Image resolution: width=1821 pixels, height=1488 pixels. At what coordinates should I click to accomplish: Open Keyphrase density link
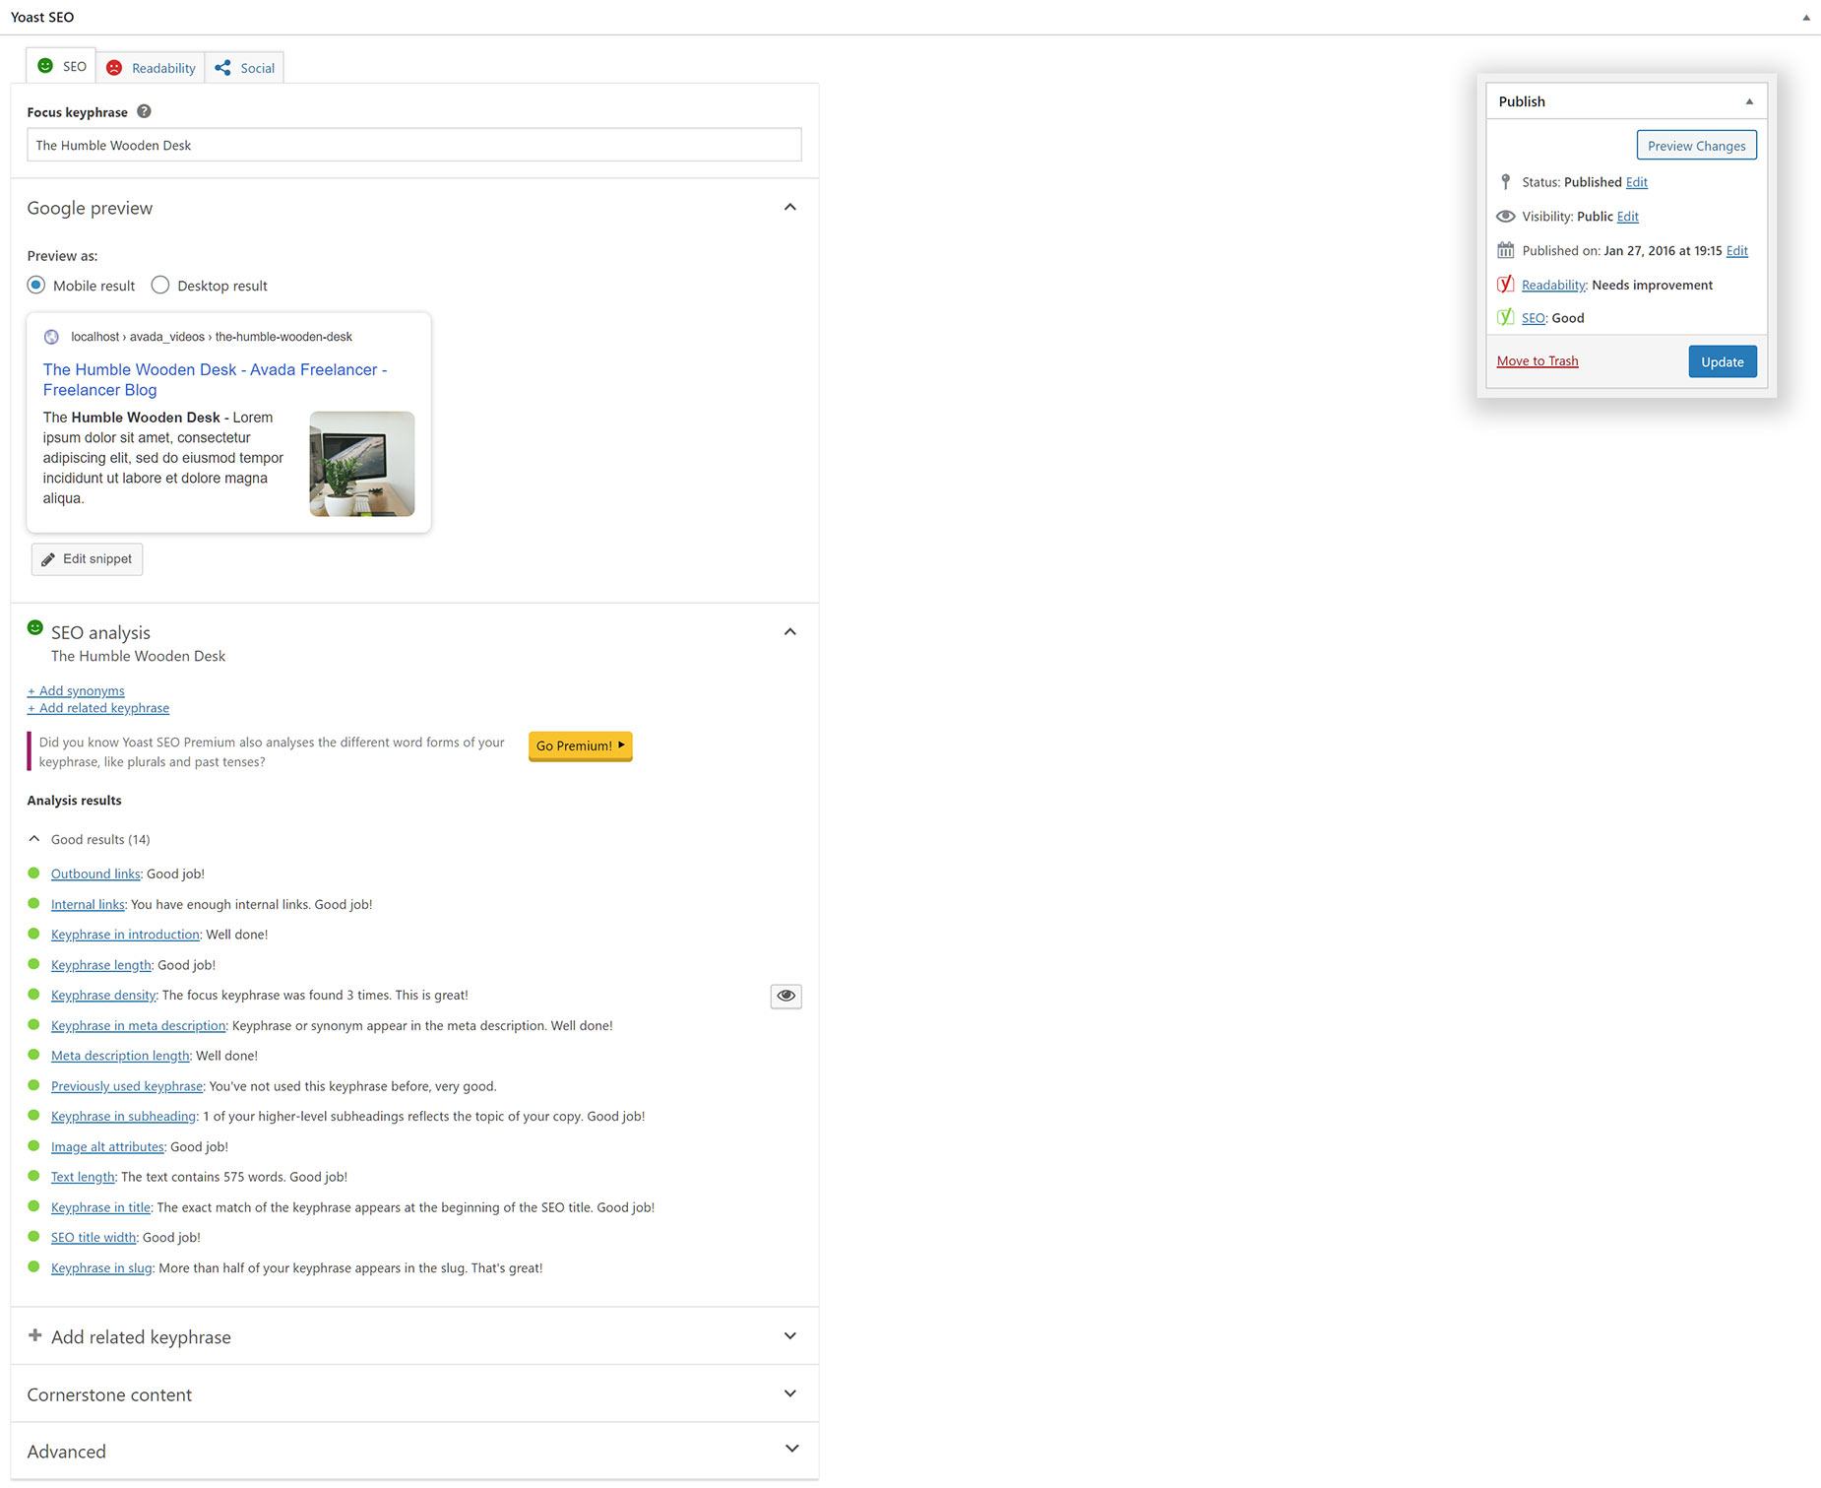(x=103, y=996)
